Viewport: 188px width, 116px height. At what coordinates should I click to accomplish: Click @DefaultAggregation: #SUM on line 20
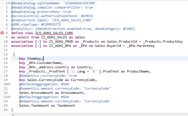point(44,84)
